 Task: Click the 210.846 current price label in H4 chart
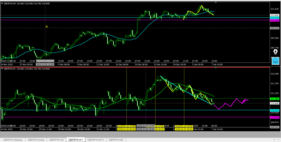pos(275,15)
